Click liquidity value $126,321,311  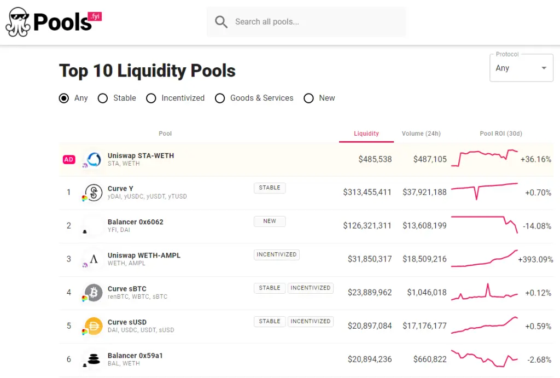pos(367,226)
